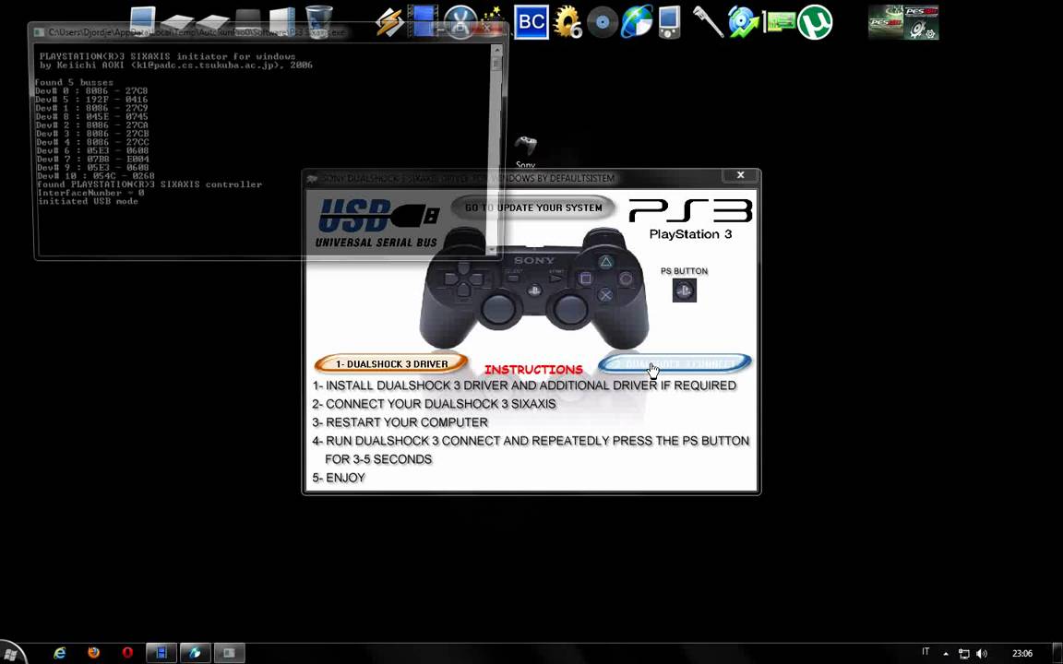Click the blue DualShock 3 Connect button
Image resolution: width=1063 pixels, height=664 pixels.
tap(675, 364)
